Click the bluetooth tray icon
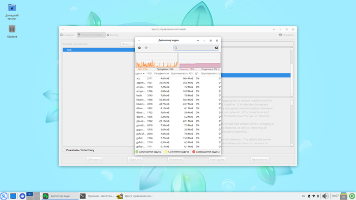The image size is (356, 200). click(318, 196)
